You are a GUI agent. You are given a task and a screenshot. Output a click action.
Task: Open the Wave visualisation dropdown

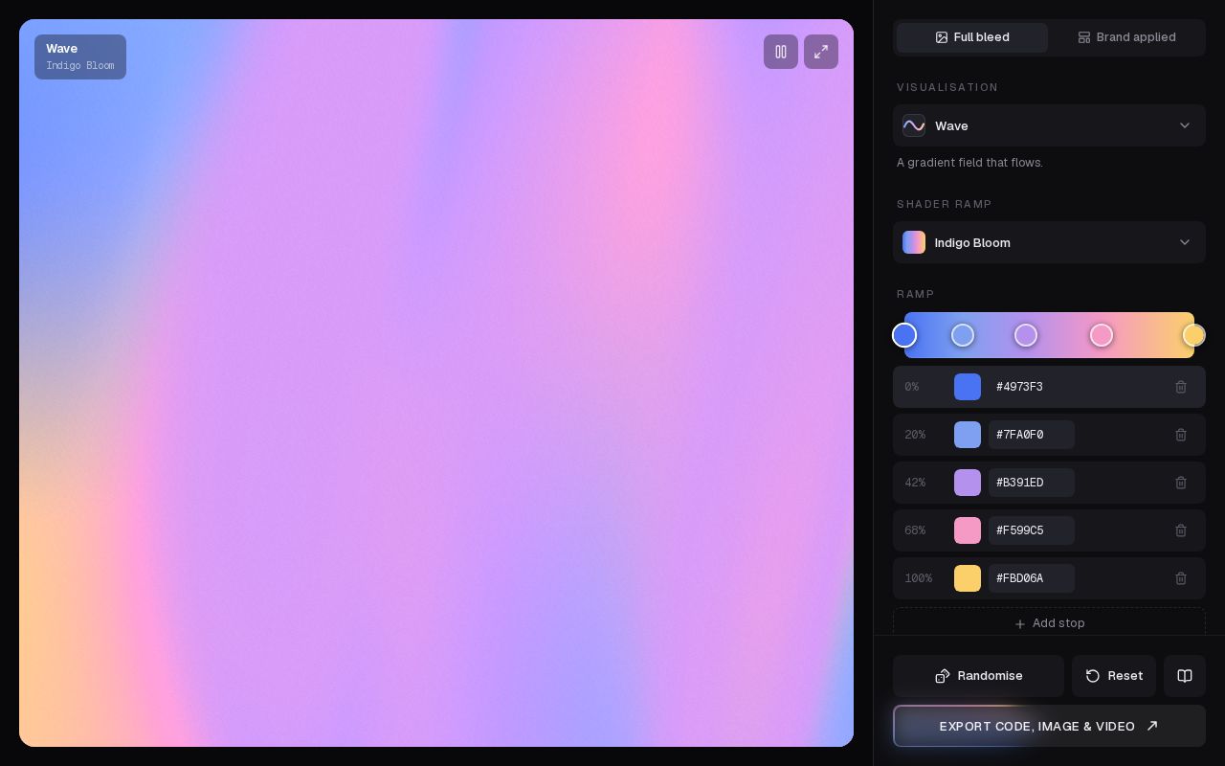tap(1049, 125)
